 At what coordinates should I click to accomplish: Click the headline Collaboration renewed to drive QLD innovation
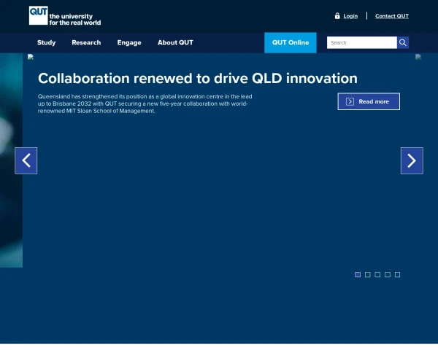pyautogui.click(x=198, y=79)
